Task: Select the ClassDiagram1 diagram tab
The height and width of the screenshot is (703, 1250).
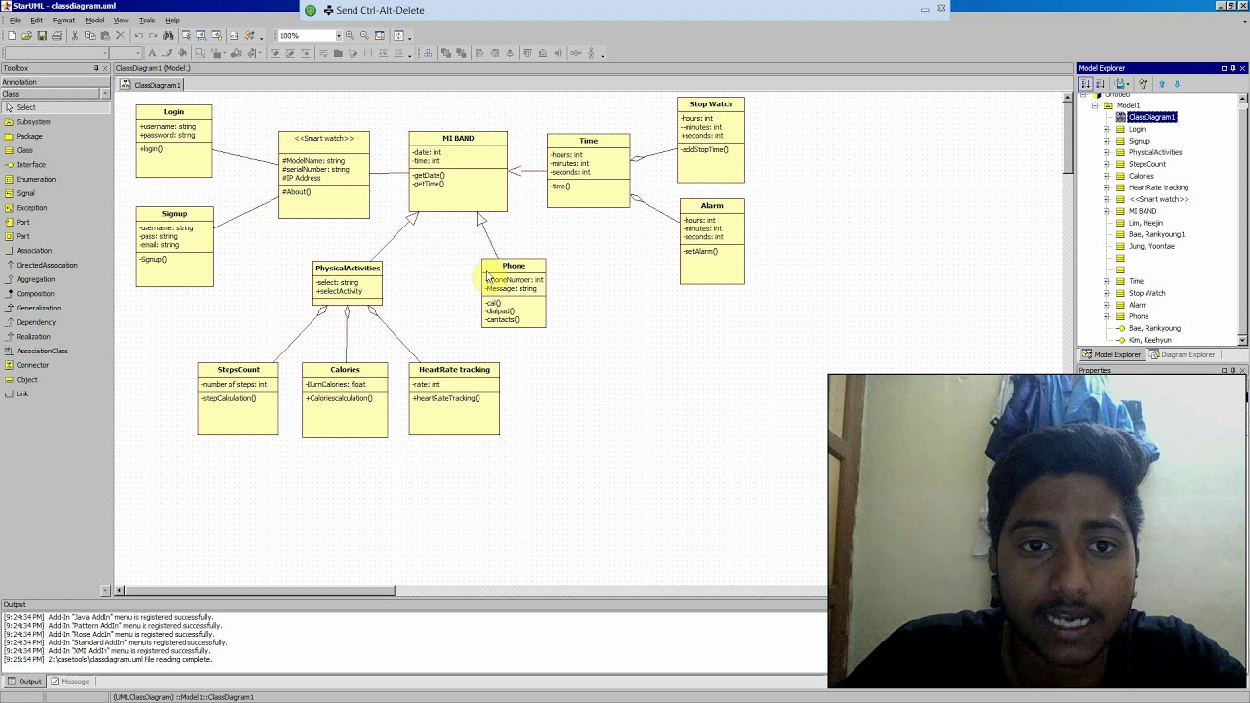Action: (152, 85)
